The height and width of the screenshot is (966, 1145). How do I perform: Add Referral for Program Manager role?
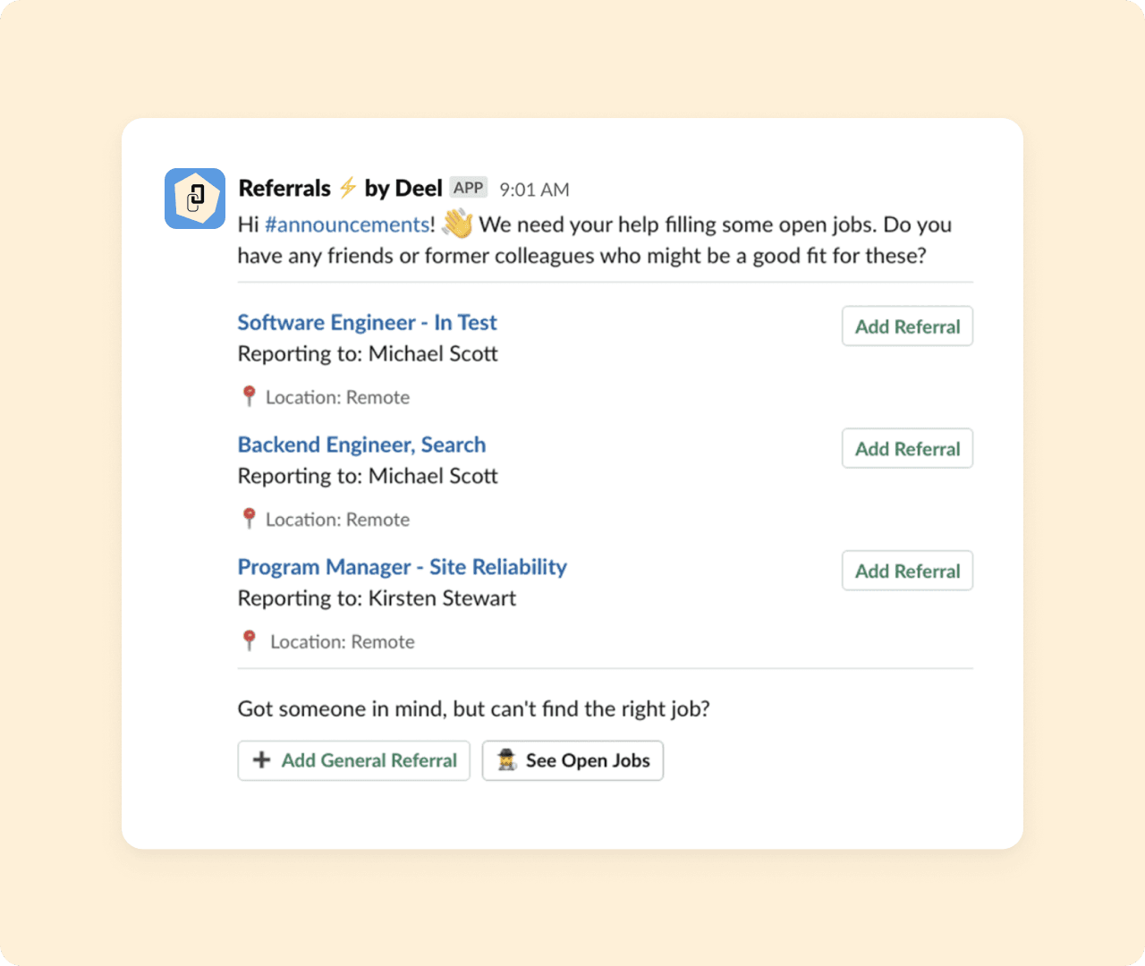click(907, 571)
